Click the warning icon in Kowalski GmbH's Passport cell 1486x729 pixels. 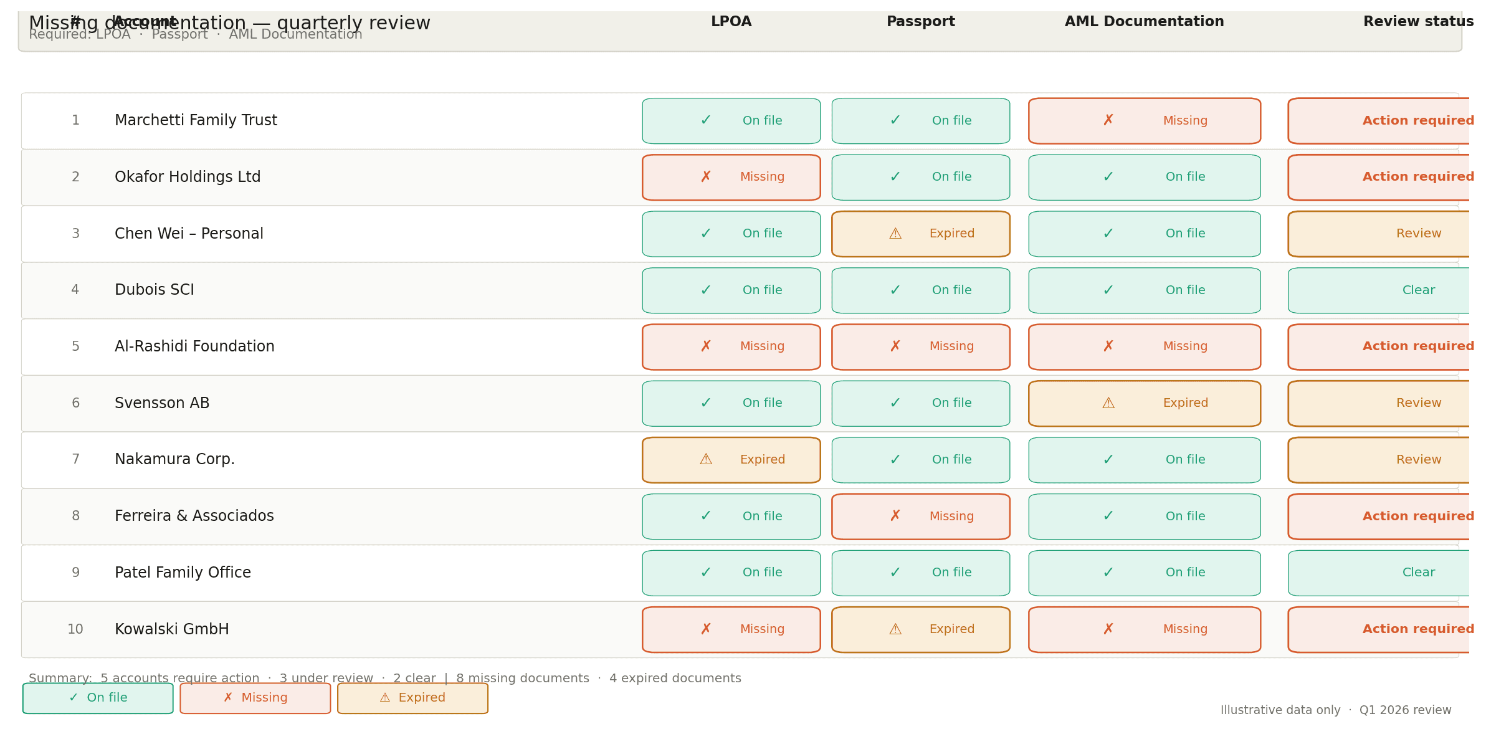click(x=895, y=629)
